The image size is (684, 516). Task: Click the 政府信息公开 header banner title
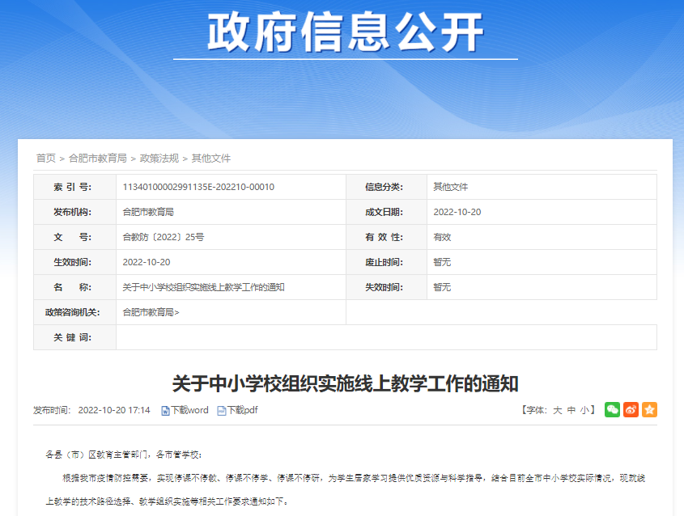pyautogui.click(x=346, y=32)
